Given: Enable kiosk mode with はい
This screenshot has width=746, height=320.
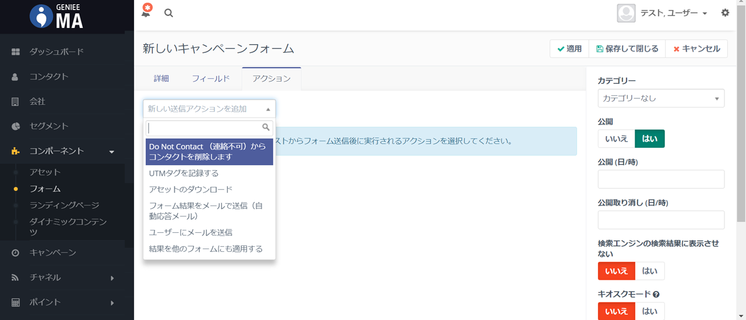Looking at the screenshot, I should pos(649,311).
